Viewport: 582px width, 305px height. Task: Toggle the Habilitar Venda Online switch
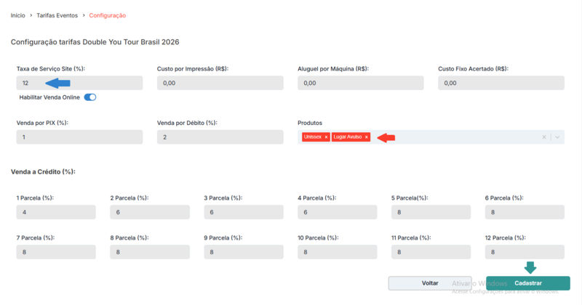coord(90,97)
